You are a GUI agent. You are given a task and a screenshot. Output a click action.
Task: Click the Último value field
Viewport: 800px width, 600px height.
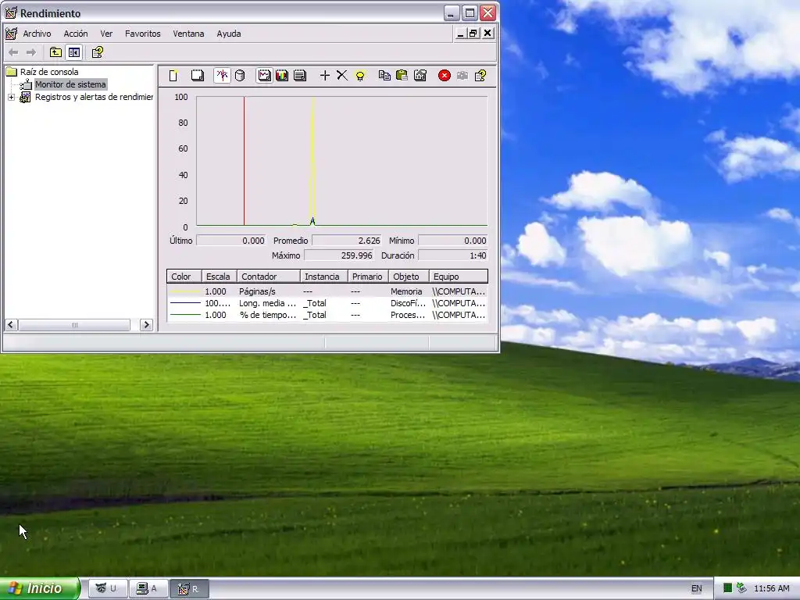[231, 241]
